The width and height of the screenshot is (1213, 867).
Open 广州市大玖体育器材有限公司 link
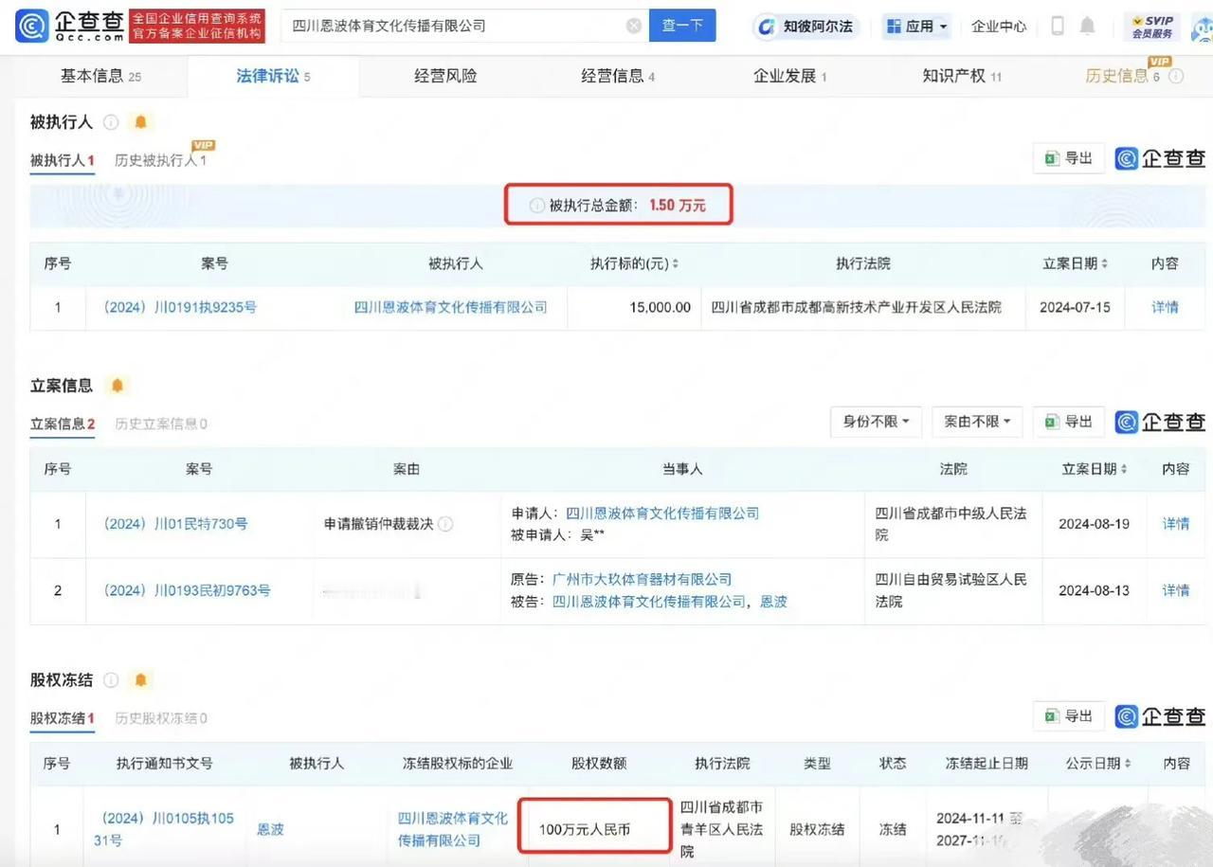pos(642,579)
